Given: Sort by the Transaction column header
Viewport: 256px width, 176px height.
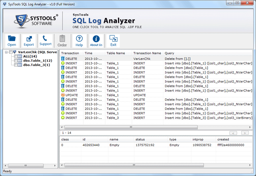Looking at the screenshot, I should (71, 53).
